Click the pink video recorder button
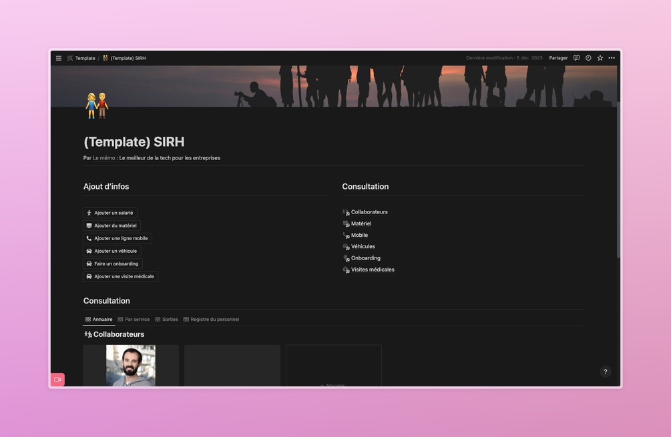This screenshot has height=437, width=671. (x=58, y=380)
